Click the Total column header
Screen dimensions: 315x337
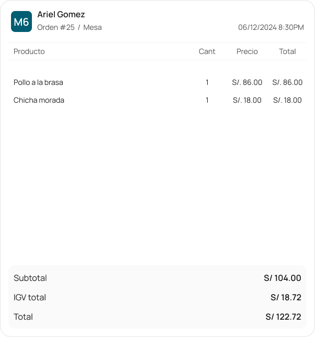click(287, 51)
